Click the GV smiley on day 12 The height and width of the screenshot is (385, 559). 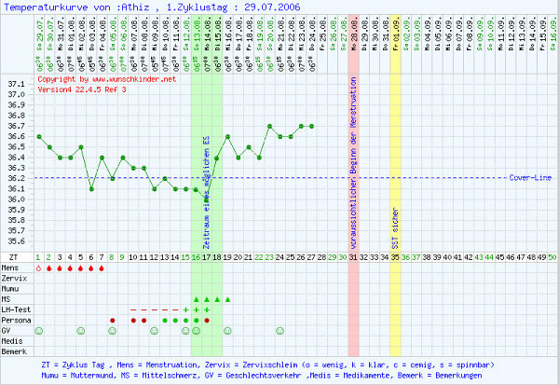coord(154,330)
